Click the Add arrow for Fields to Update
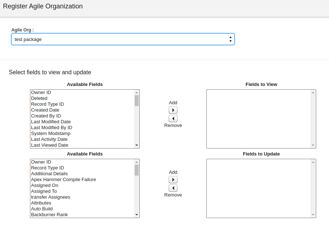Viewport: 329px width, 225px height. point(173,180)
